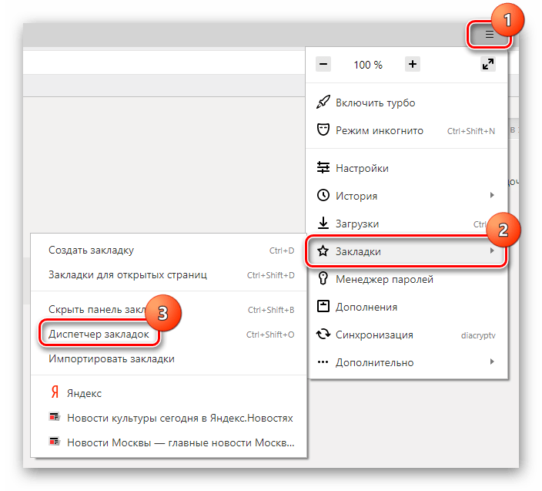This screenshot has height=491, width=542.
Task: Click the red Яндекс logo icon
Action: point(55,392)
